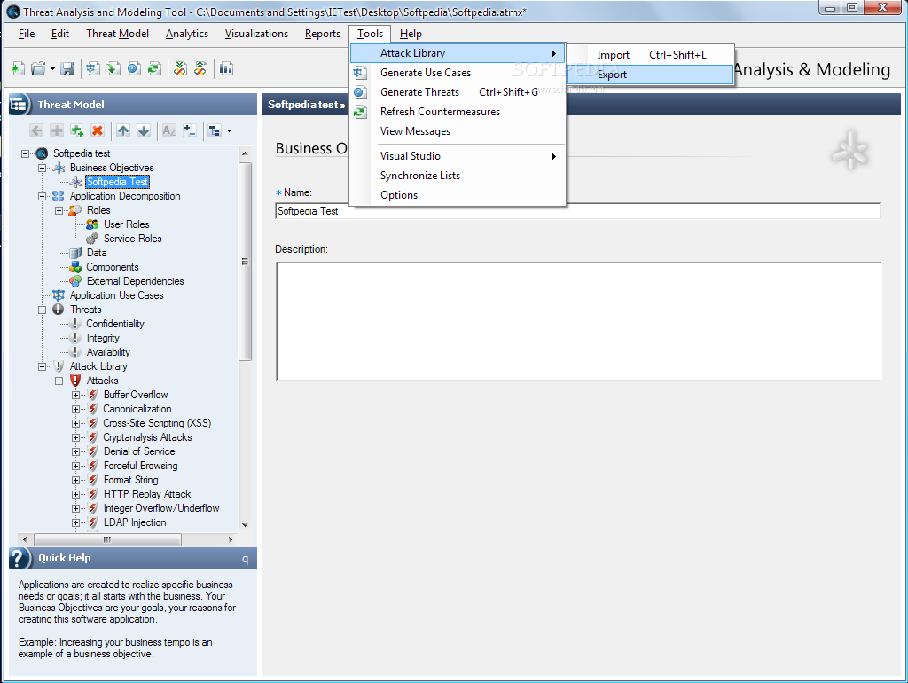This screenshot has width=908, height=683.
Task: Click the green down-arrow document toolbar icon
Action: pyautogui.click(x=113, y=69)
